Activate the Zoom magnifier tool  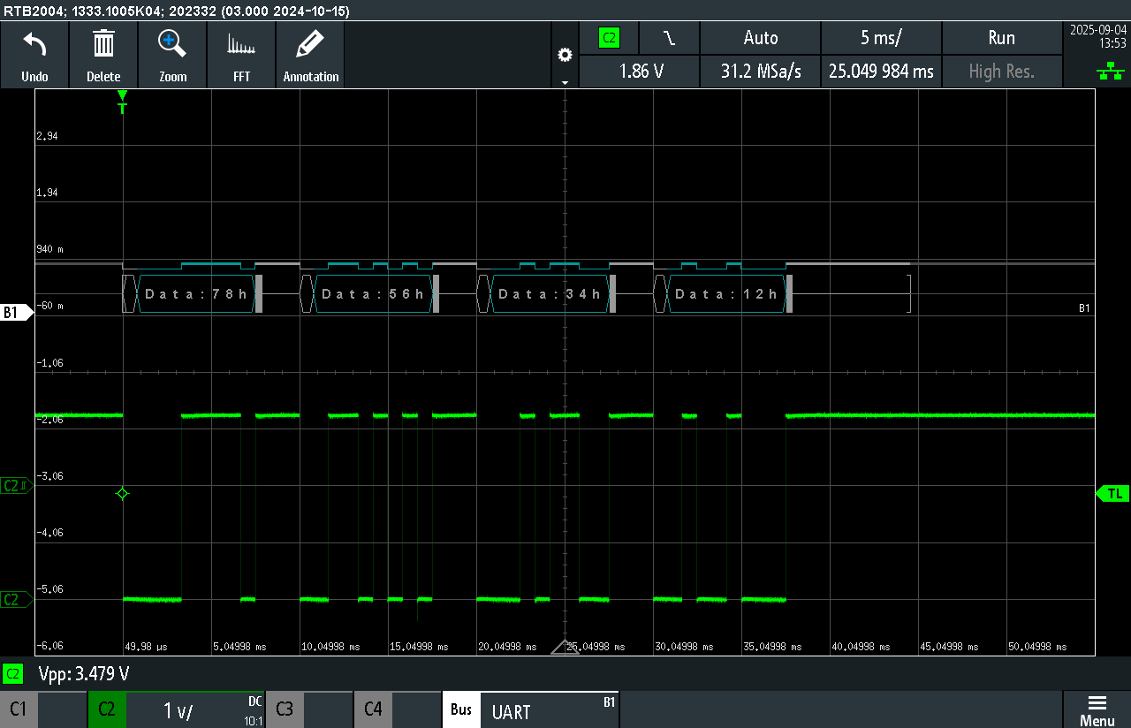[x=172, y=55]
